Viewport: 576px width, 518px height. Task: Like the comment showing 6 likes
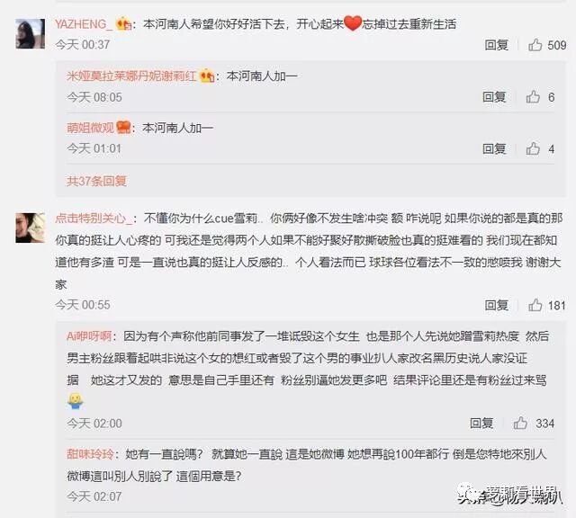tap(533, 97)
